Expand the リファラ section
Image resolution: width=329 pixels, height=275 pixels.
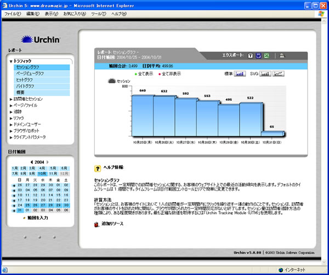point(11,118)
